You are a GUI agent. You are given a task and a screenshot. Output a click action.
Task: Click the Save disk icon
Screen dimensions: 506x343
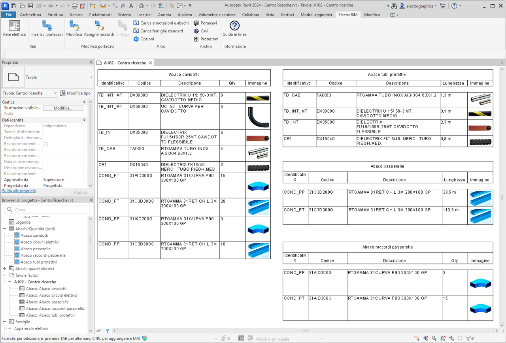[x=30, y=6]
